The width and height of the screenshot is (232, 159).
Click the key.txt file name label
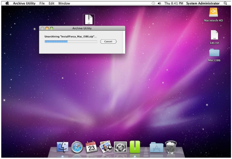tap(214, 43)
